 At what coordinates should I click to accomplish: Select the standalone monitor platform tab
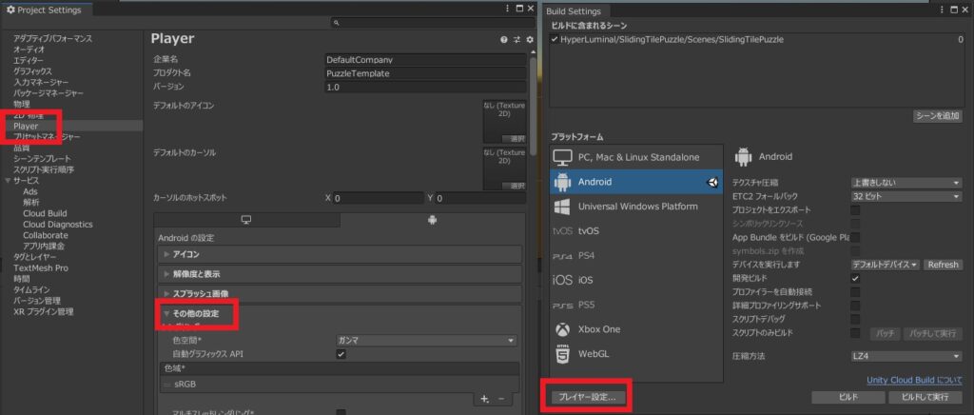[246, 220]
